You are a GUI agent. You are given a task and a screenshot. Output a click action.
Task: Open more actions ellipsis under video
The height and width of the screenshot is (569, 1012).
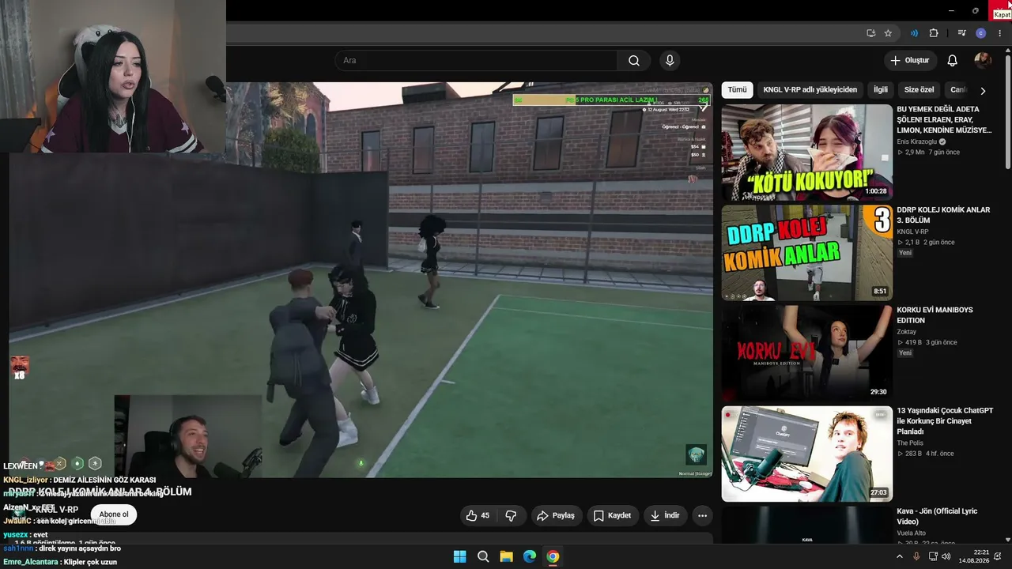pyautogui.click(x=702, y=515)
